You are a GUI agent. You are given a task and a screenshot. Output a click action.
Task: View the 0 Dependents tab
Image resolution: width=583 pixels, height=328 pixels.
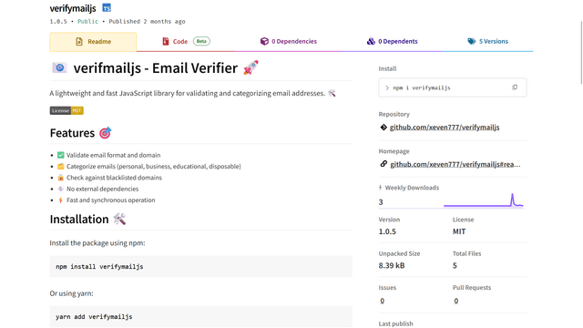pos(393,42)
